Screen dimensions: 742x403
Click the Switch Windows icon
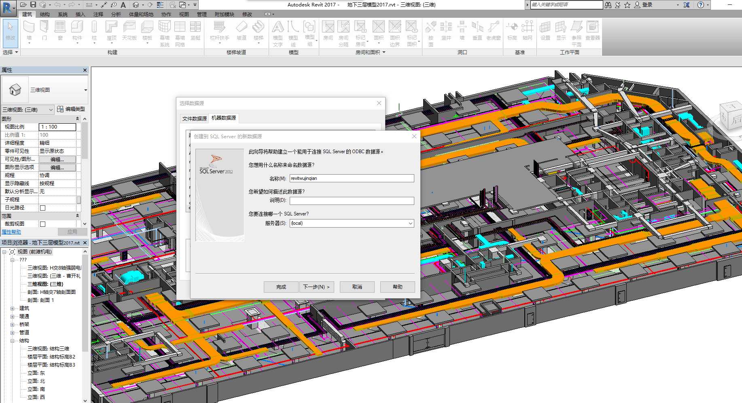[183, 5]
